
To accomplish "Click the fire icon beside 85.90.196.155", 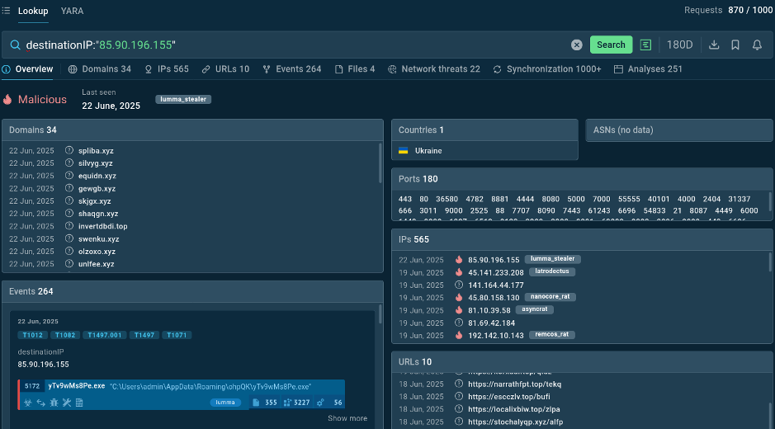I will (459, 260).
